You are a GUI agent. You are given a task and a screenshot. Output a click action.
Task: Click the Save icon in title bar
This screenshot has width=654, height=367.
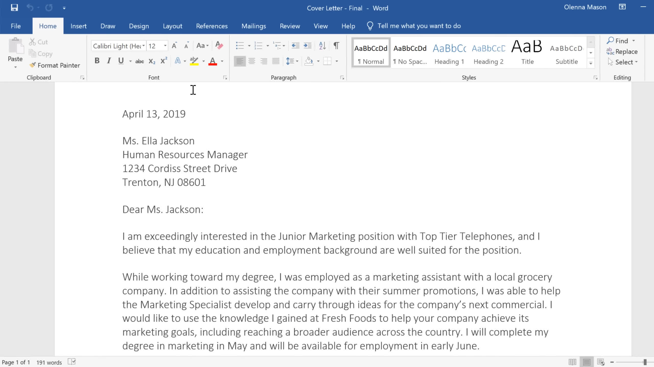[x=14, y=8]
